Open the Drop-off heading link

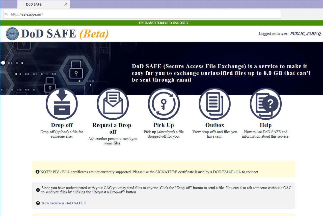(62, 125)
